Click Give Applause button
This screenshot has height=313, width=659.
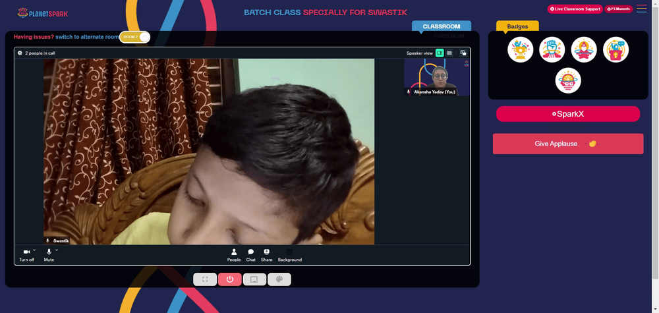click(x=568, y=144)
